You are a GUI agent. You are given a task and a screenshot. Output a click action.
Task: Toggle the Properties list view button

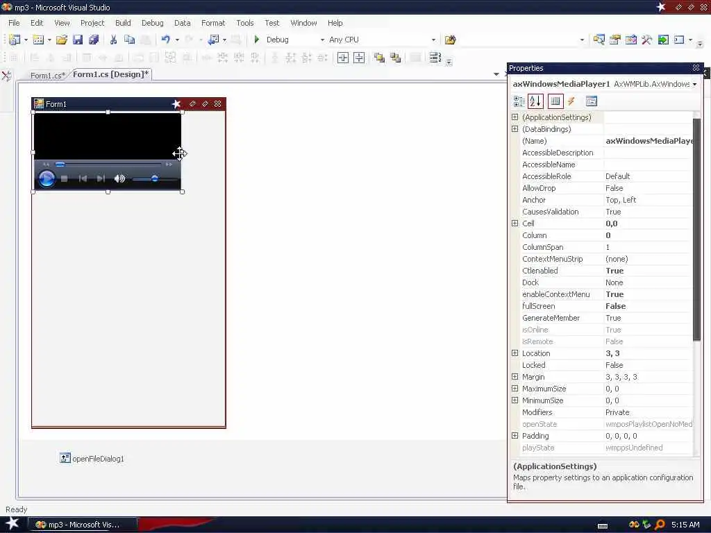[x=555, y=101]
